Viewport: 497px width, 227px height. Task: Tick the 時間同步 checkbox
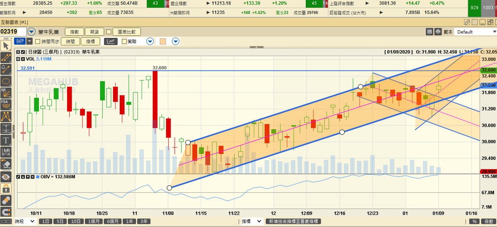(38, 41)
